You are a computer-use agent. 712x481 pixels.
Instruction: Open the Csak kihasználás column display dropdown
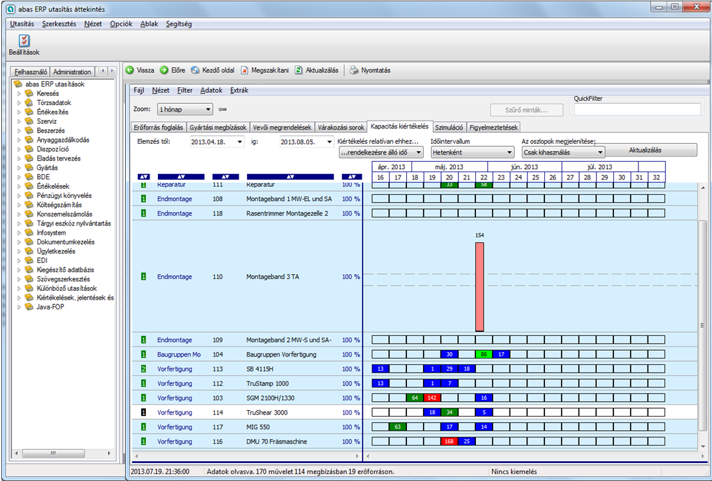(x=564, y=152)
